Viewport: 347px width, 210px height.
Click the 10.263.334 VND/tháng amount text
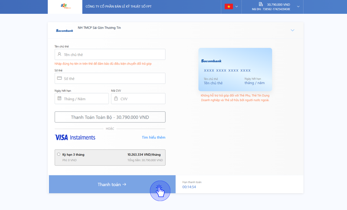(x=144, y=155)
